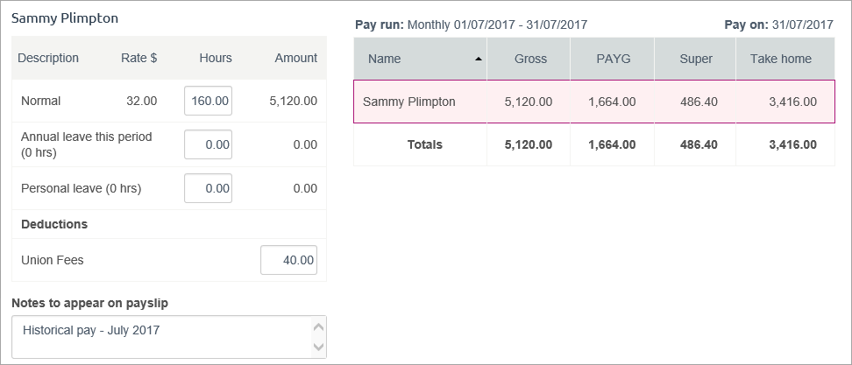Edit the Normal hours field

click(x=209, y=101)
